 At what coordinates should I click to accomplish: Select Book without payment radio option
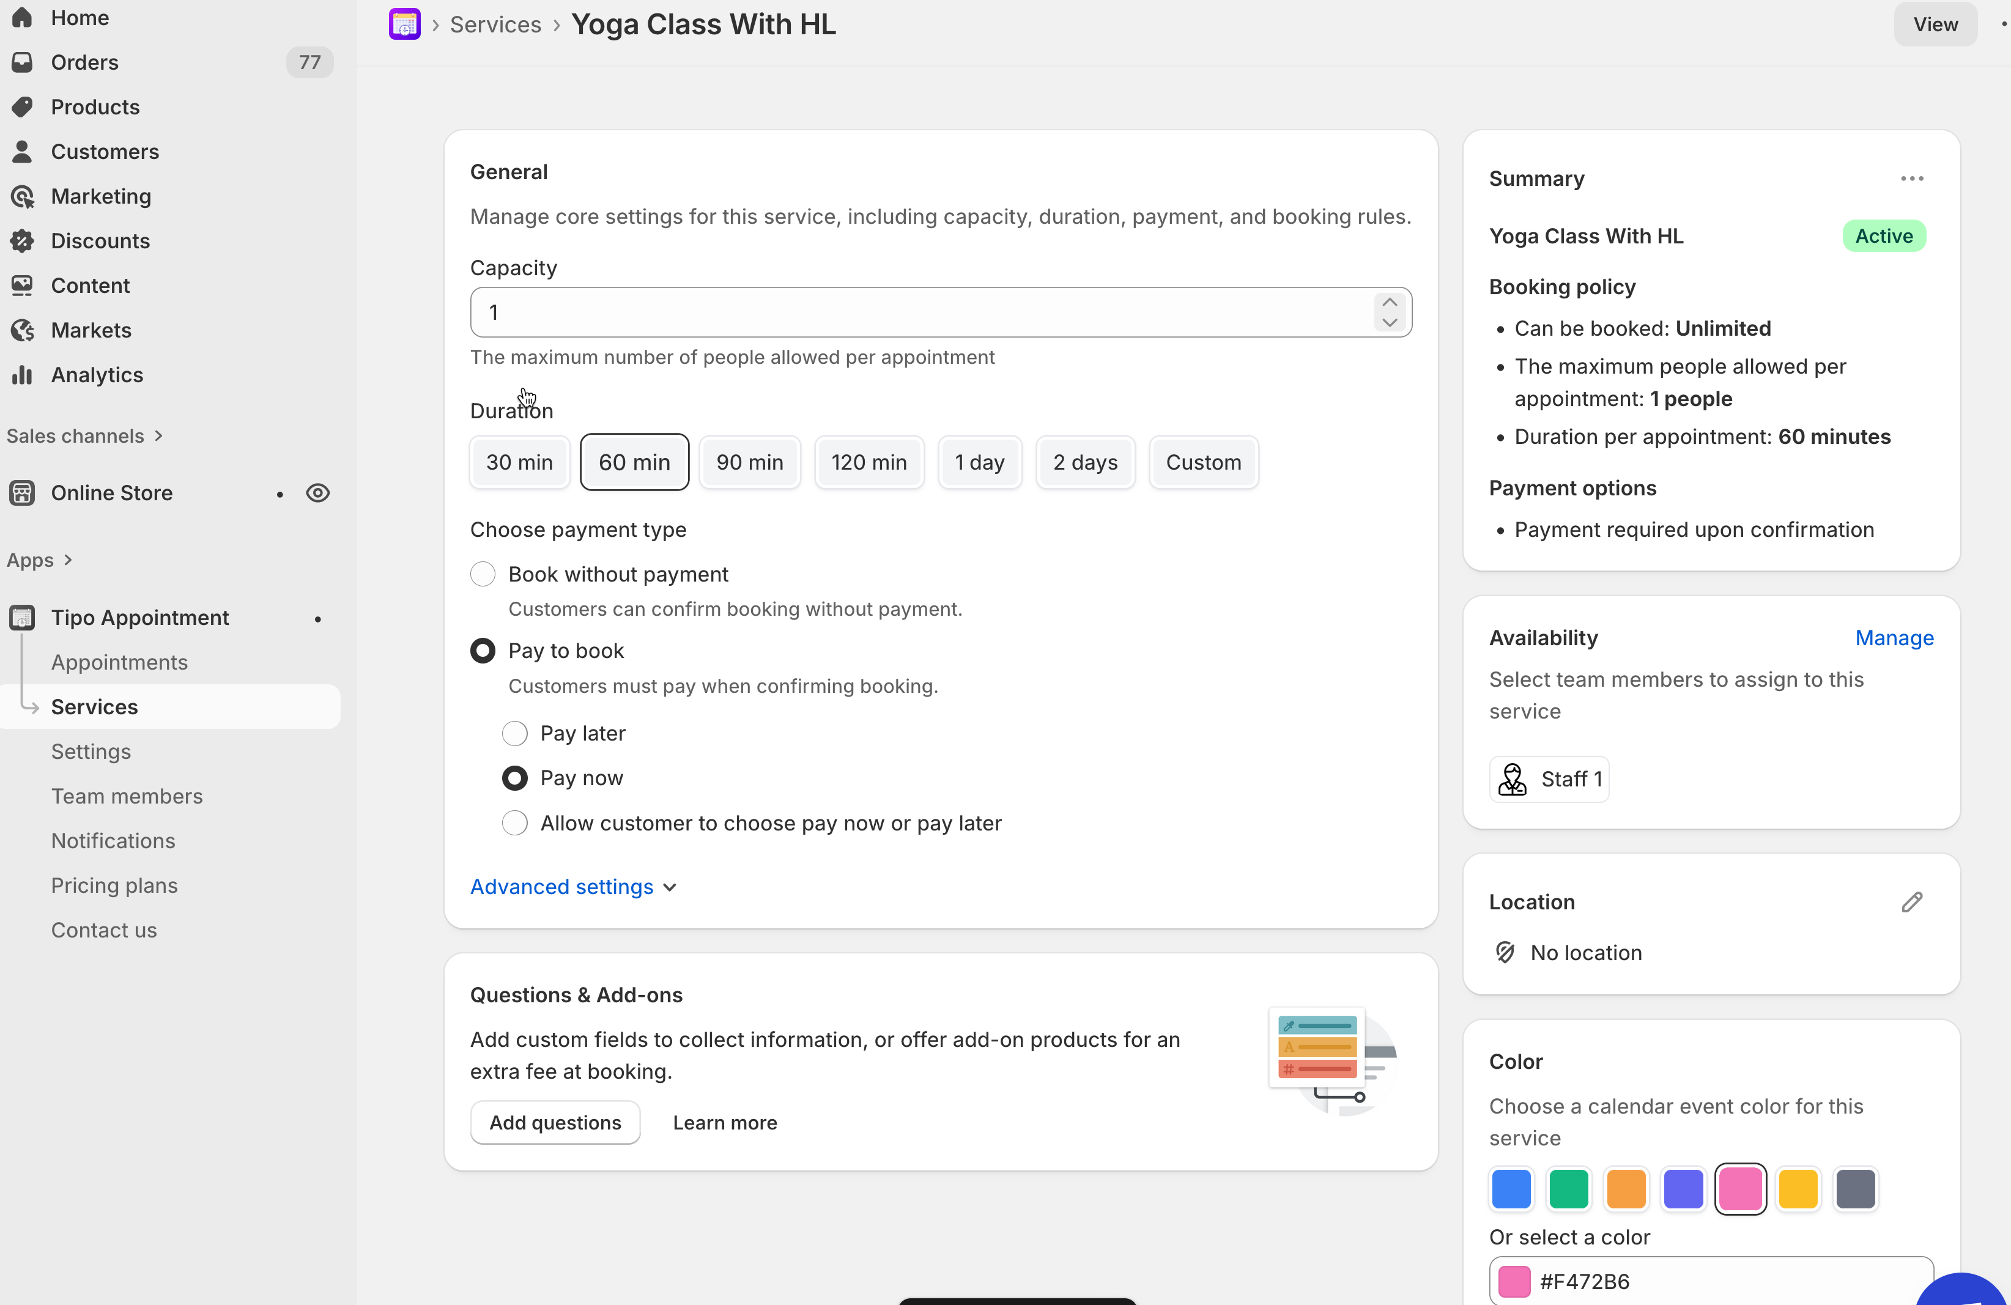pos(483,574)
